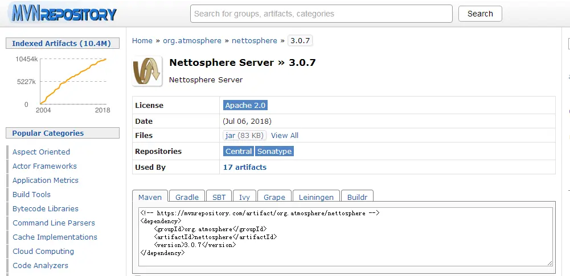Viewport: 570px width, 276px height.
Task: Click the Apache 2.0 license tag
Action: click(245, 106)
